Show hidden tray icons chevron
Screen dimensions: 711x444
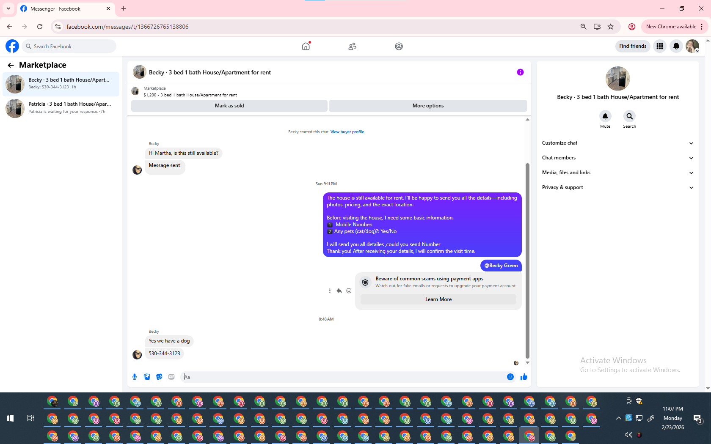coord(618,418)
